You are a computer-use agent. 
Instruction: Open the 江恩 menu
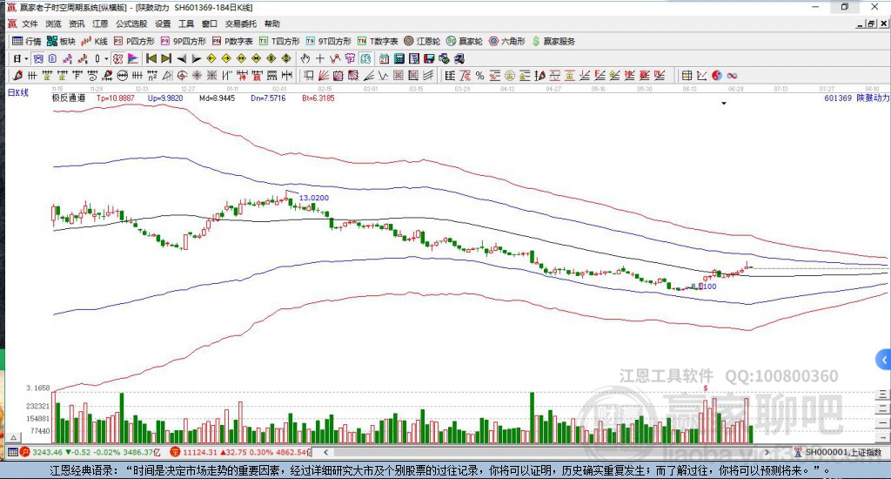(100, 24)
